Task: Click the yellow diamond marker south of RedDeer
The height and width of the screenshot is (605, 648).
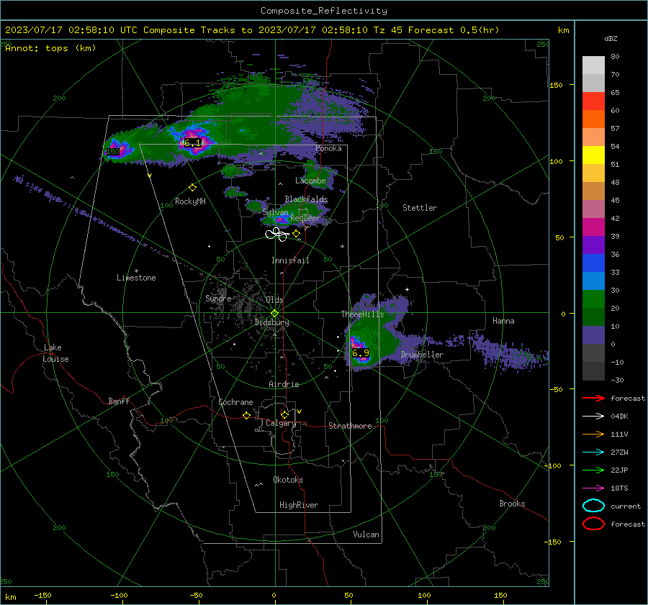Action: (296, 234)
